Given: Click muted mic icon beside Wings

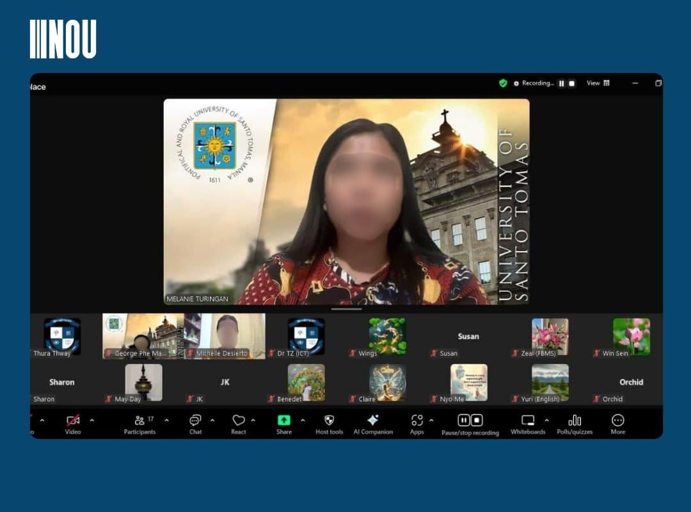Looking at the screenshot, I should pos(353,353).
